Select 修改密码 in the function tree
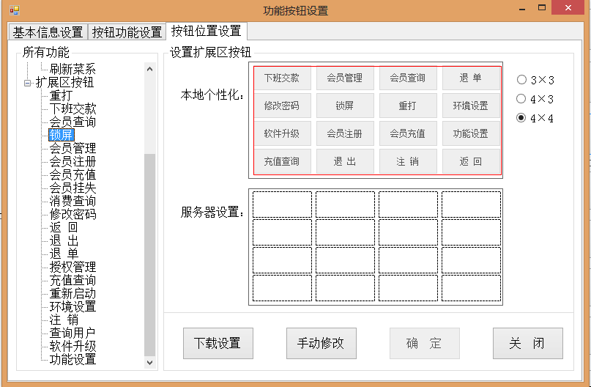Image resolution: width=591 pixels, height=387 pixels. 73,214
